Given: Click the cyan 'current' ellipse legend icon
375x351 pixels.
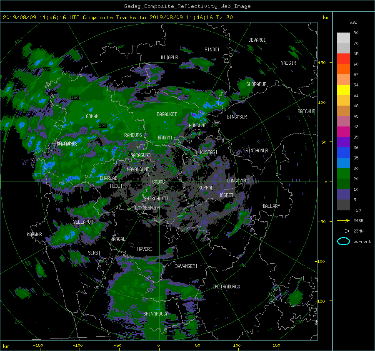Looking at the screenshot, I should click(x=343, y=241).
